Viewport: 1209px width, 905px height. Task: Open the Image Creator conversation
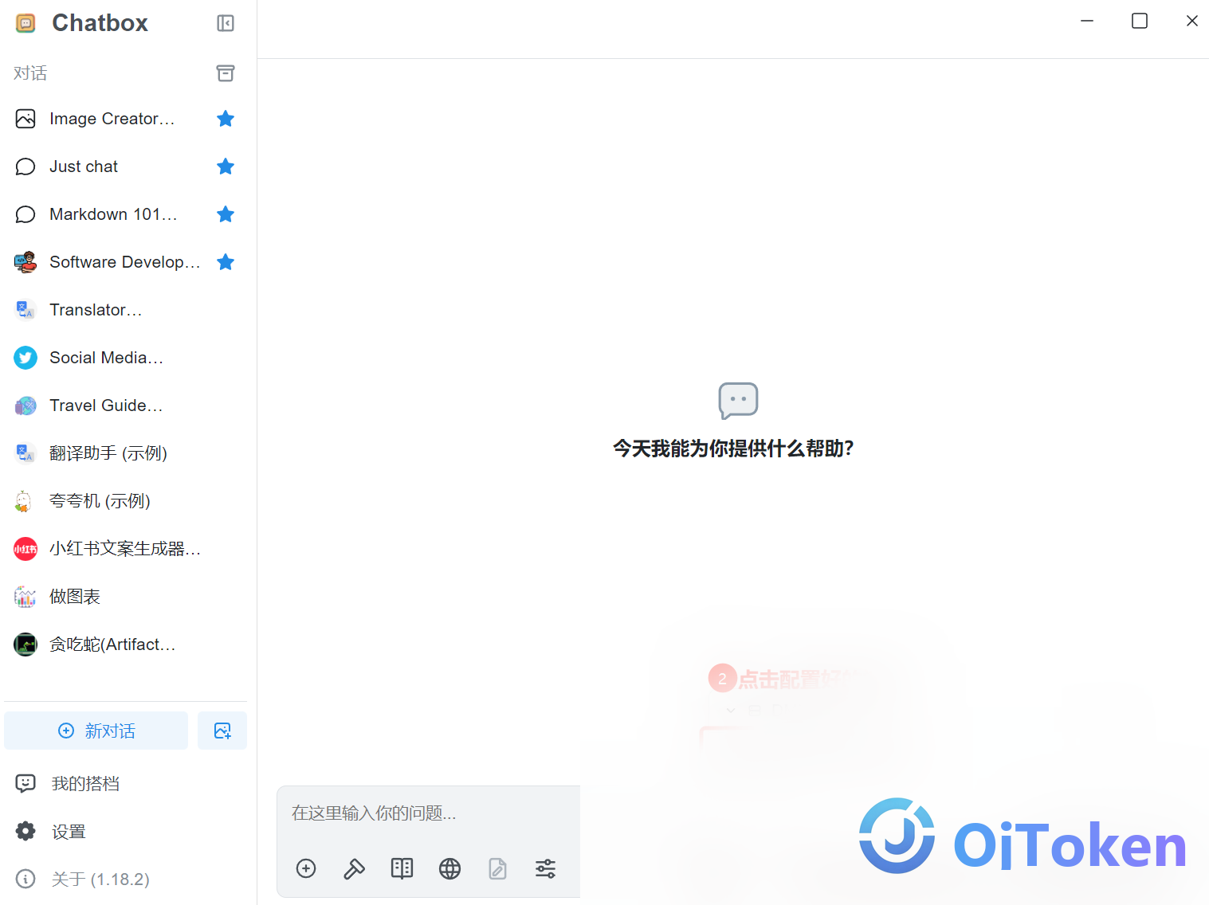tap(125, 119)
